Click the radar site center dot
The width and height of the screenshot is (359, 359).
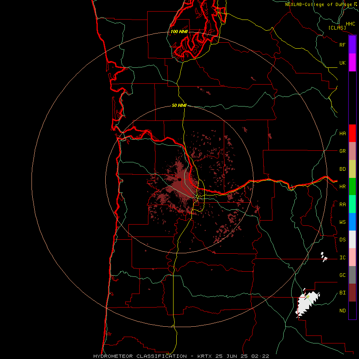(x=179, y=180)
